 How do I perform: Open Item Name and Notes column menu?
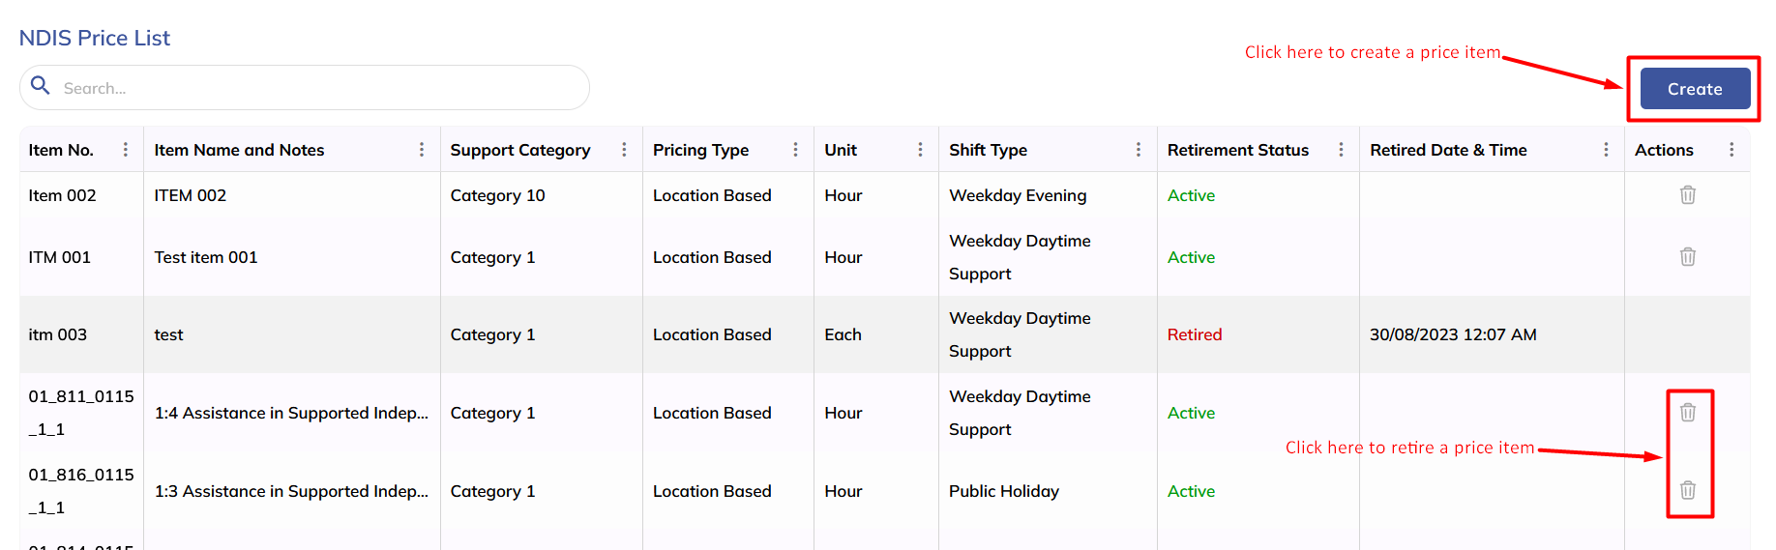tap(422, 150)
